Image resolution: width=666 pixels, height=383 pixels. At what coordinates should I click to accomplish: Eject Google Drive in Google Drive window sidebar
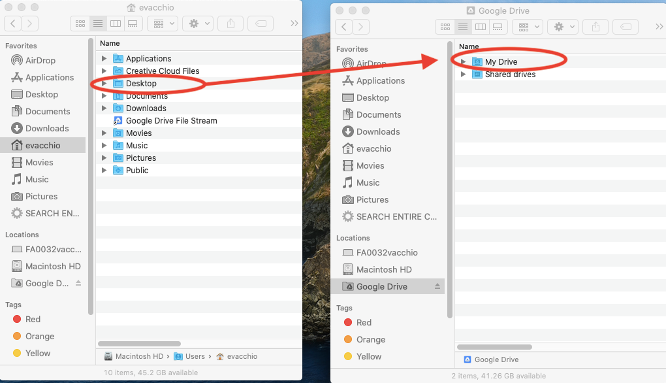437,286
